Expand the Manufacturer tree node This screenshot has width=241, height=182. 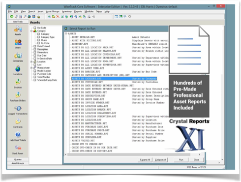[x=31, y=68]
